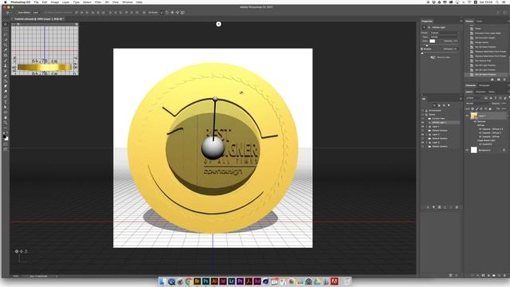The width and height of the screenshot is (510, 287).
Task: Open Premiere Pro from the Dock
Action: (240, 281)
